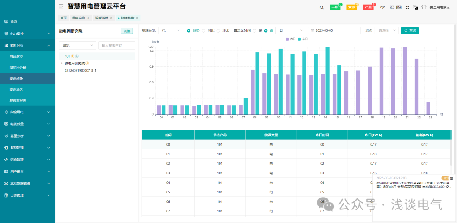Viewport: 457px width, 223px height.
Task: Expand the 用户报告 sidebar menu
Action: (27, 171)
